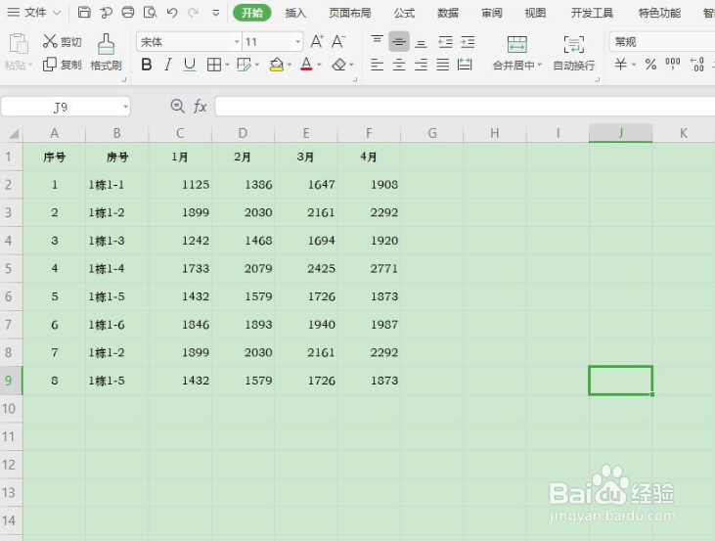The height and width of the screenshot is (541, 715).
Task: Open the 开发工具 tab
Action: coord(592,13)
